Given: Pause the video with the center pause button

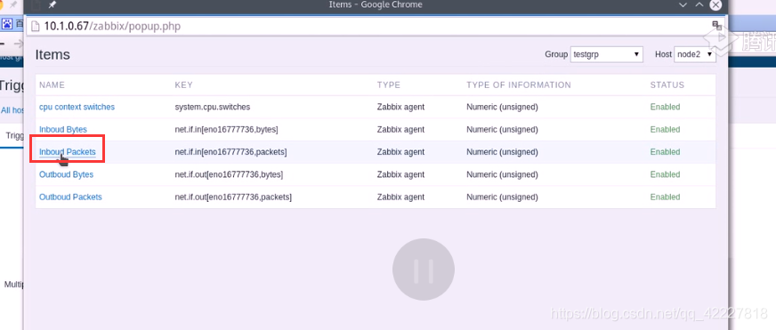Looking at the screenshot, I should coord(423,270).
